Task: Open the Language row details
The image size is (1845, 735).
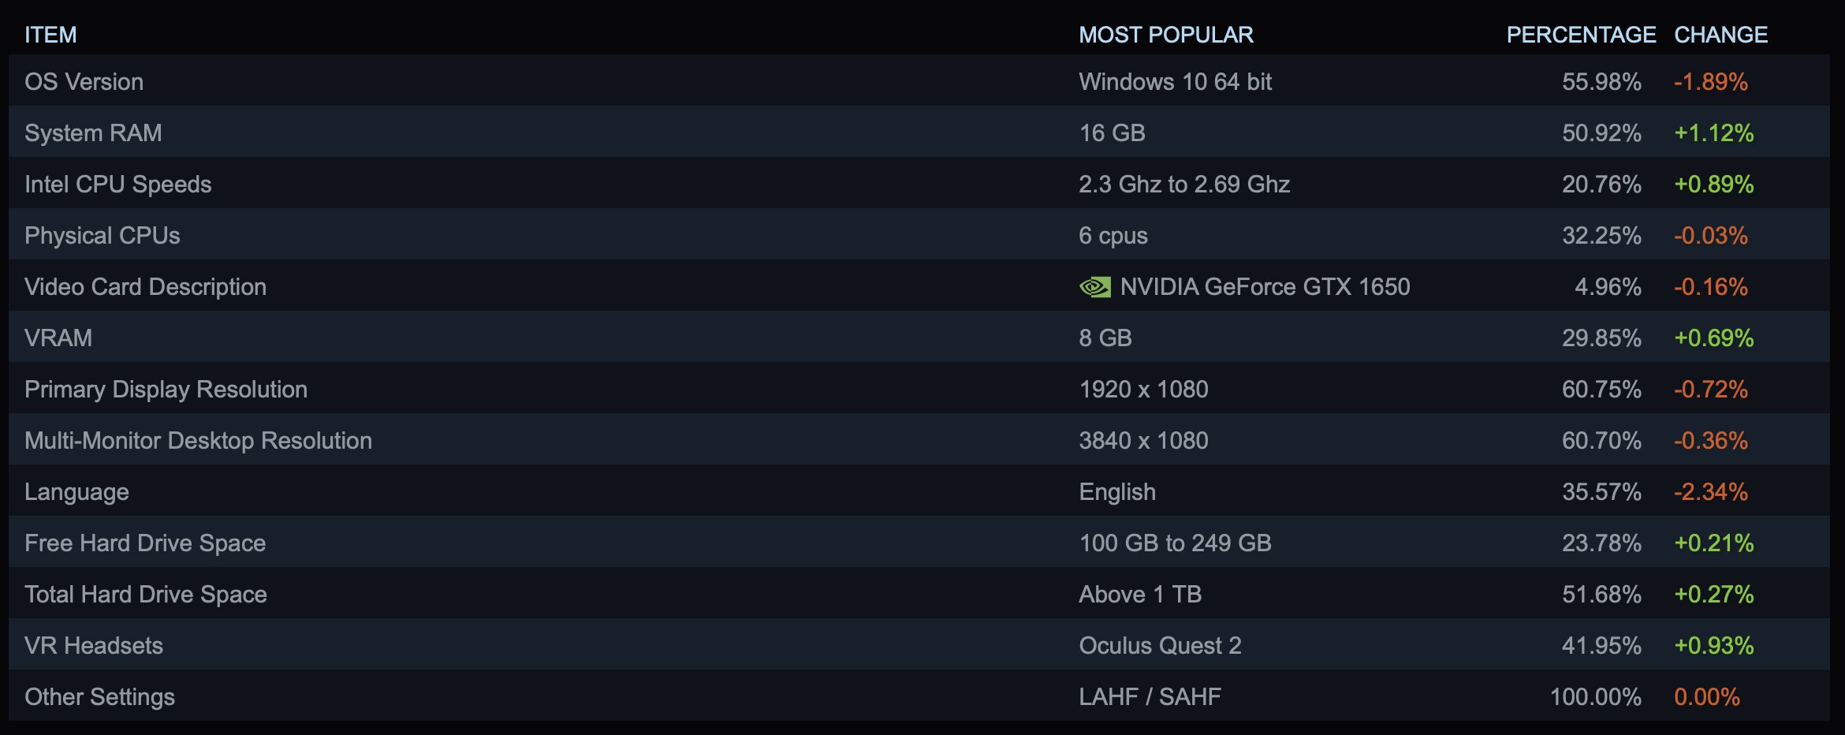Action: (919, 491)
